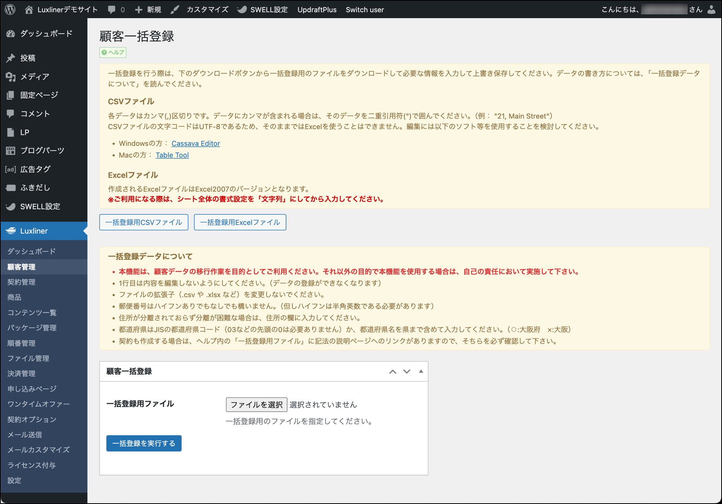
Task: Download the 一括登録用Excelファイル
Action: tap(240, 222)
